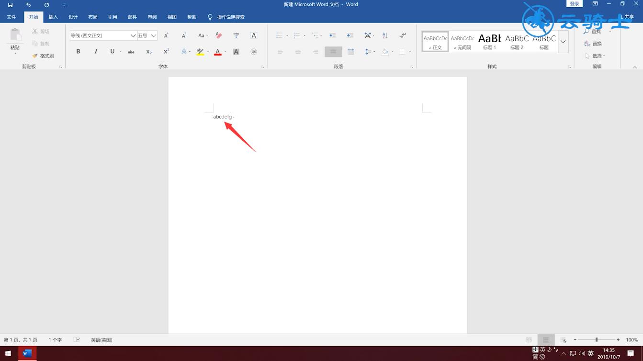
Task: Apply character shading with gray A icon
Action: click(236, 52)
